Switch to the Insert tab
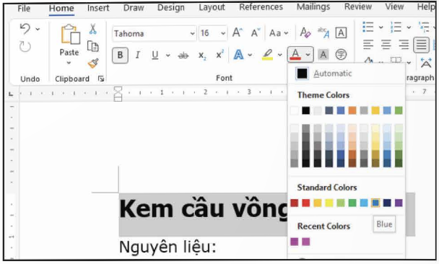439x264 pixels. 98,8
